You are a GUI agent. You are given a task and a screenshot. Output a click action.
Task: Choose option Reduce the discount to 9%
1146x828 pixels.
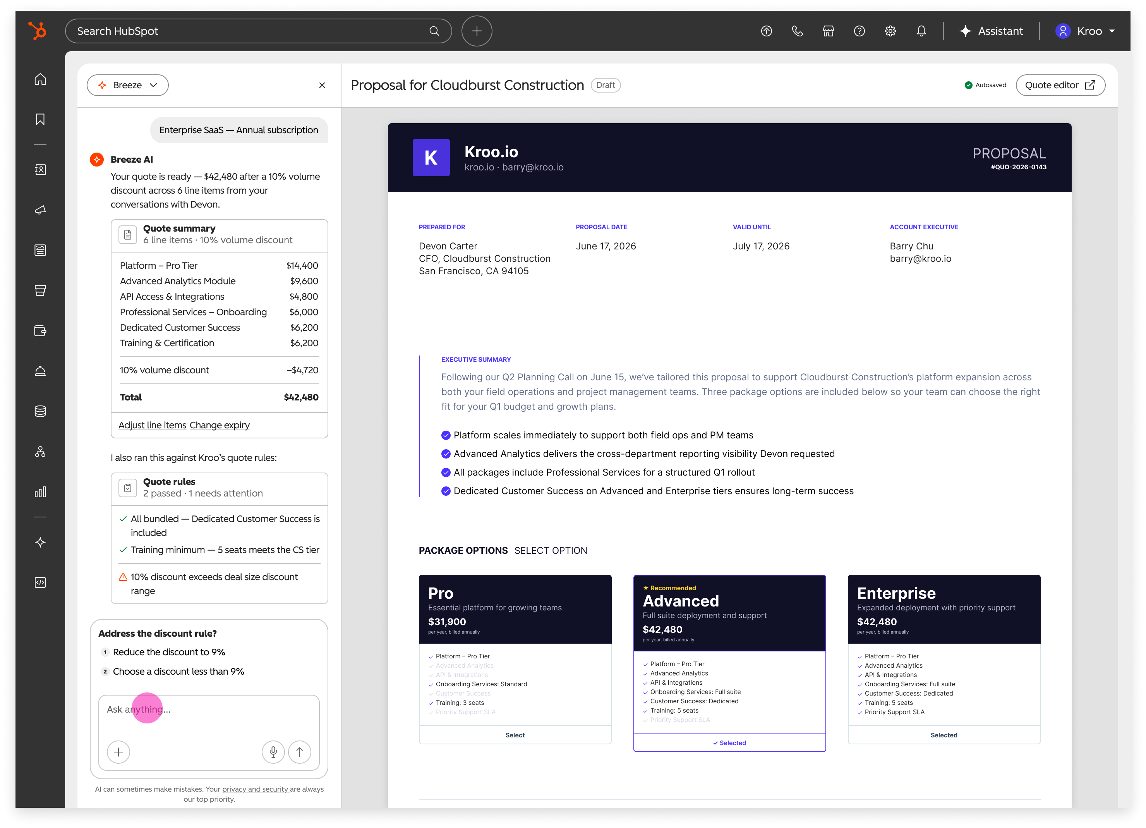(169, 652)
